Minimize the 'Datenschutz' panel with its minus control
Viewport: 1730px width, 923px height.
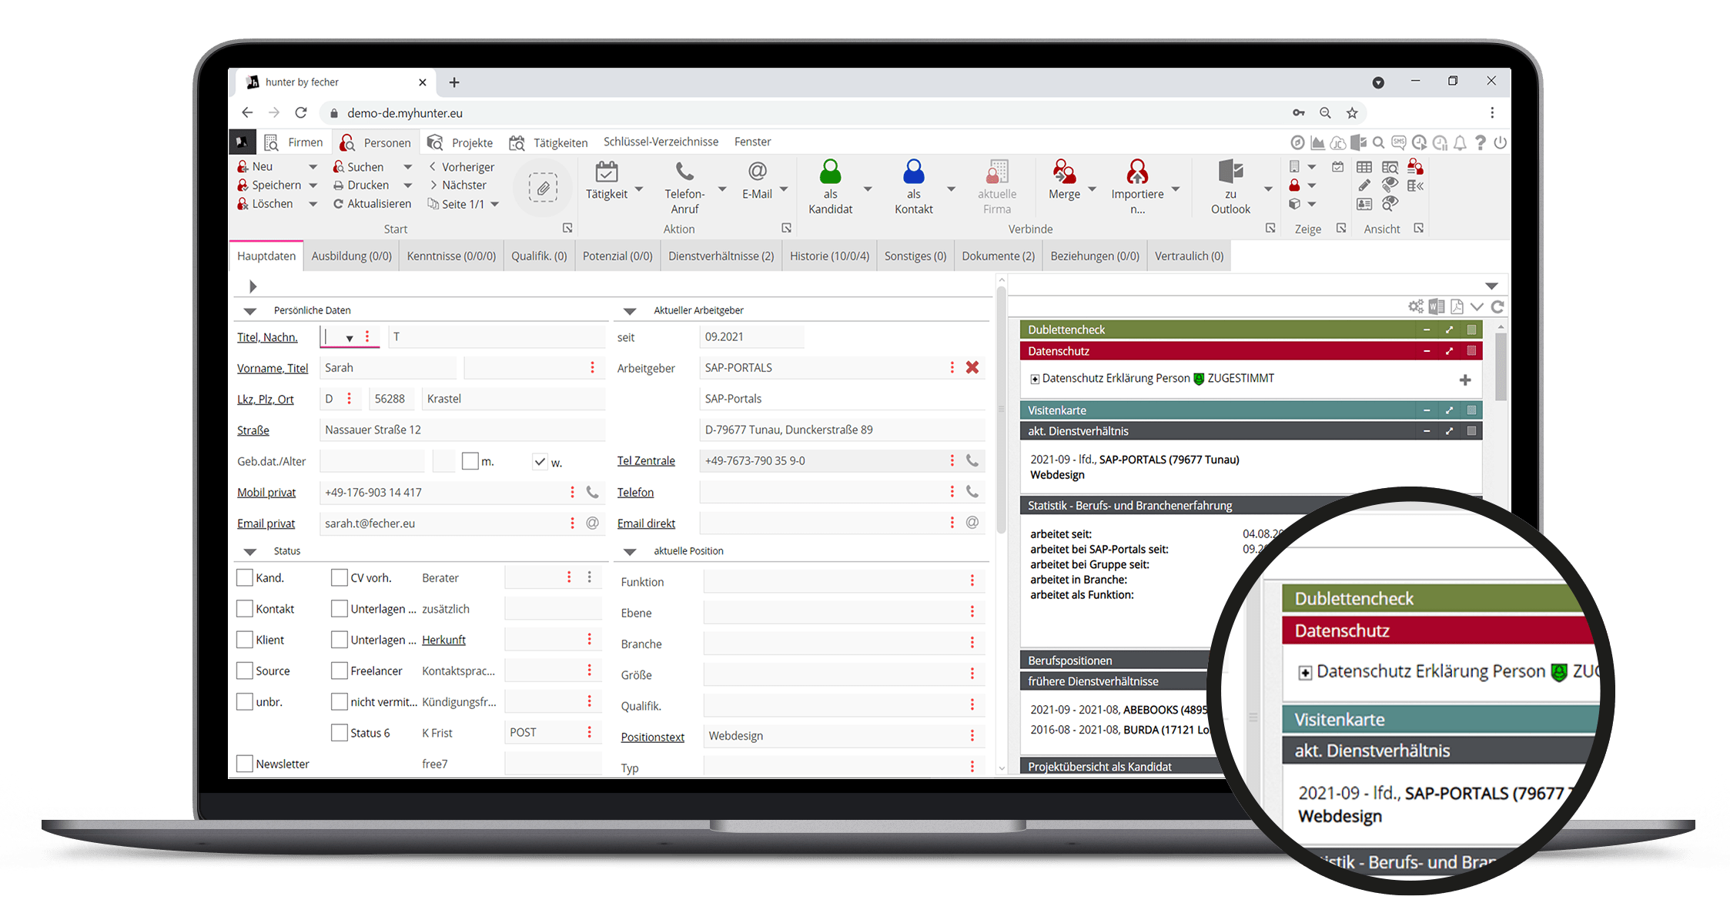point(1428,350)
